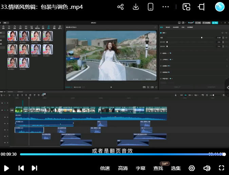Click the blue user avatar ball
The height and width of the screenshot is (175, 229).
220,7
